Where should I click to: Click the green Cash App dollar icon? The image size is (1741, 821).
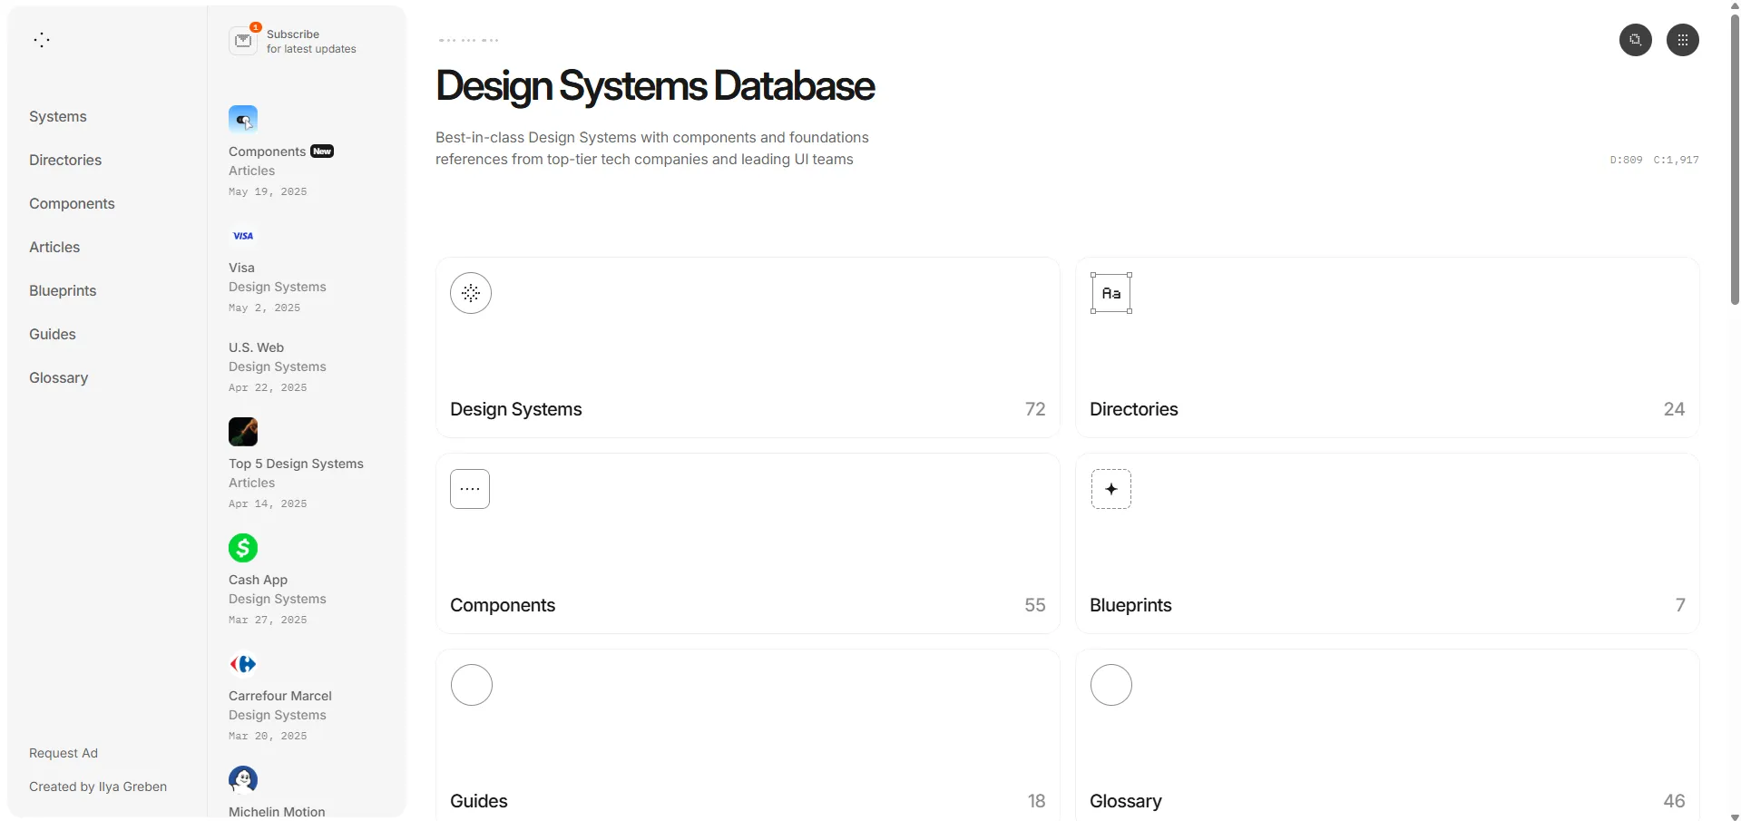[243, 548]
